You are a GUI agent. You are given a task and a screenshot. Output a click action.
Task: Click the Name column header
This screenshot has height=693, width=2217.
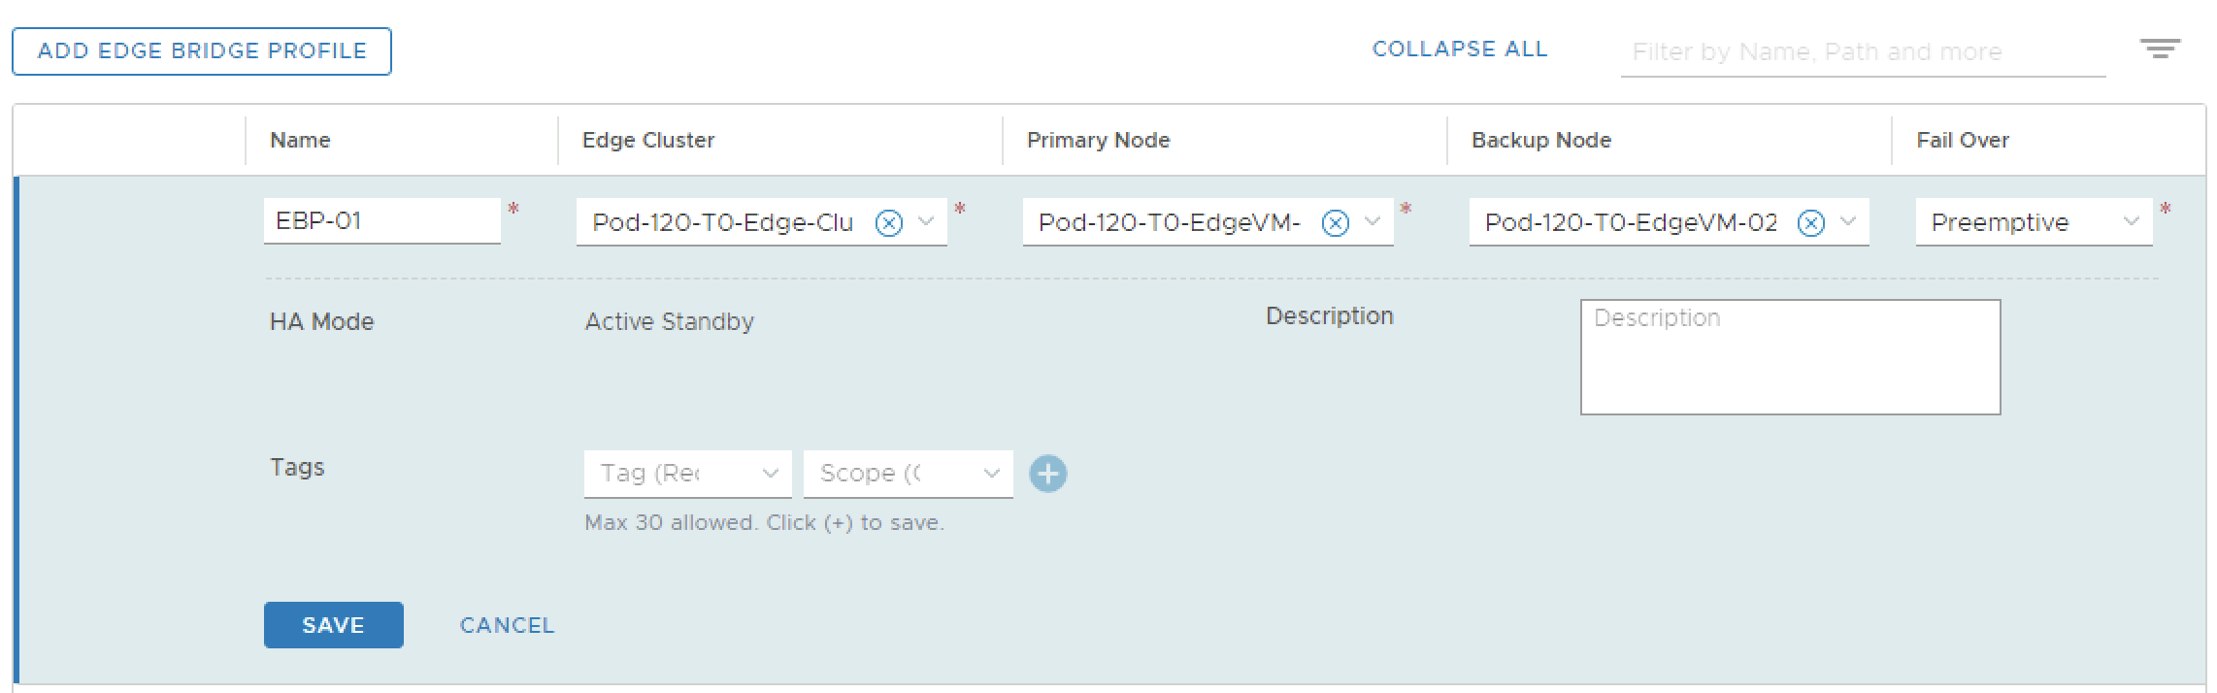tap(300, 140)
